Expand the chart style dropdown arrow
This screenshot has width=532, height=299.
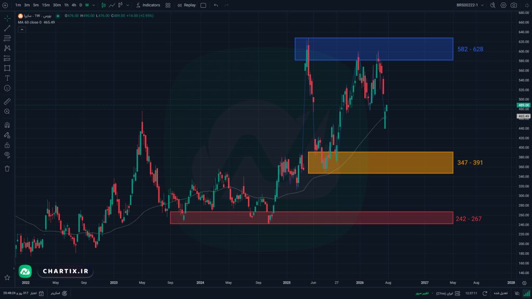click(128, 5)
